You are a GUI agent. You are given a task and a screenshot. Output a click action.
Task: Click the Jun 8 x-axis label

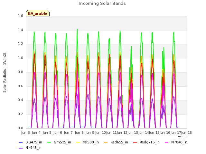click(79, 133)
